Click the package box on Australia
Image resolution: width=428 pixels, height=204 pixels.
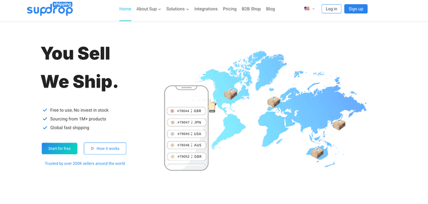tap(317, 152)
